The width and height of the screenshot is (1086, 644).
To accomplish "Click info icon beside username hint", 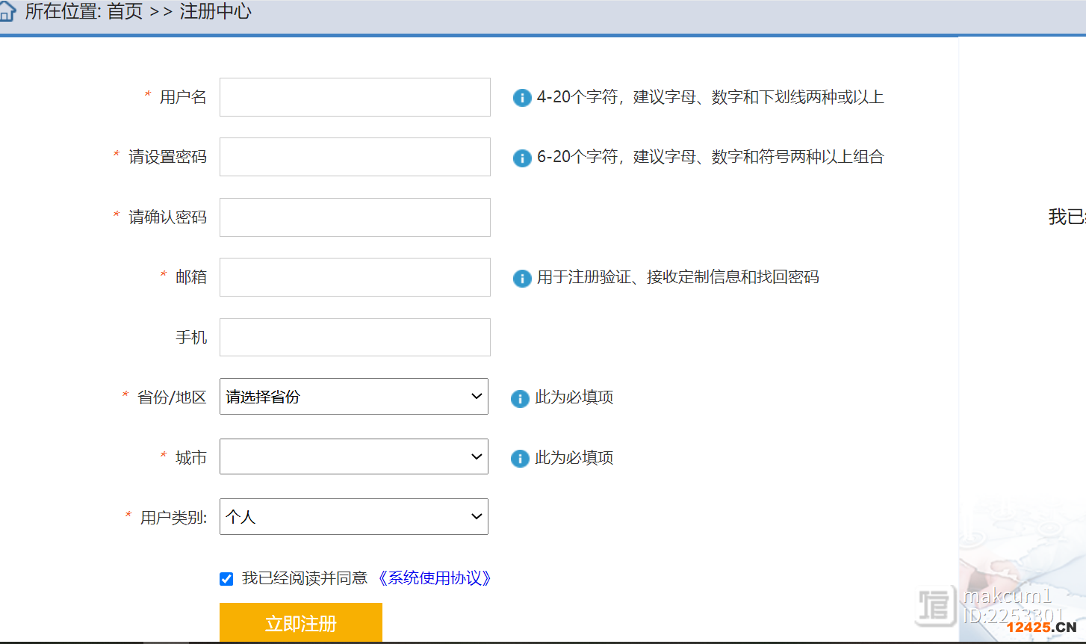I will (521, 98).
